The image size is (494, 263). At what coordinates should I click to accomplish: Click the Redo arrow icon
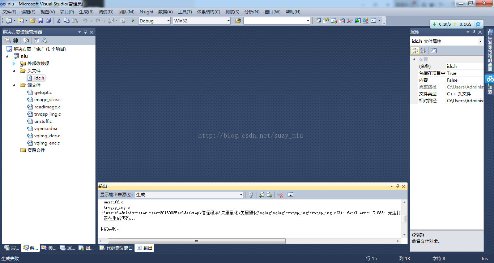point(98,21)
